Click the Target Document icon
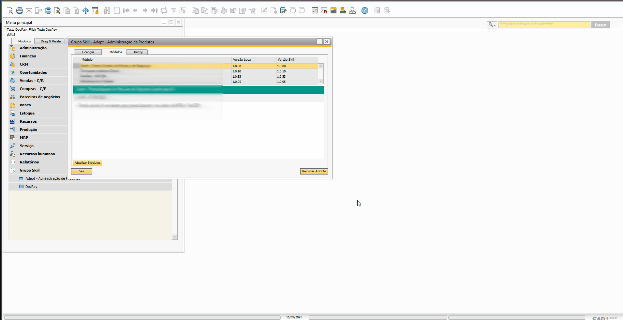The image size is (623, 320). [205, 10]
